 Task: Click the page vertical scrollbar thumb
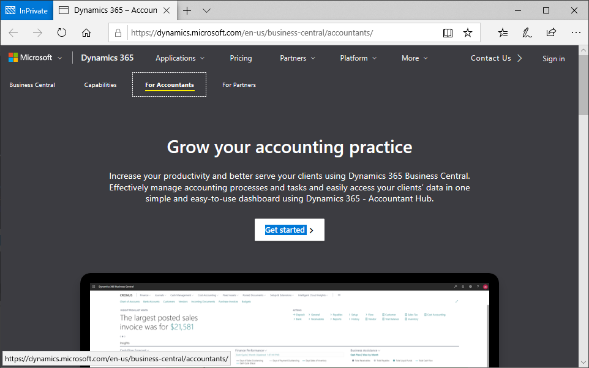(583, 86)
